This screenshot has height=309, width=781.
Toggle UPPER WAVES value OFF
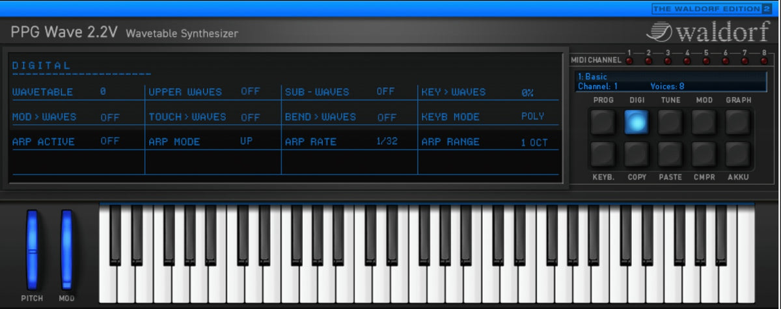(x=250, y=92)
